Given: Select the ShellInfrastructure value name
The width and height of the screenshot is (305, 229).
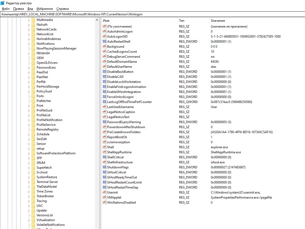Looking at the screenshot, I should [x=120, y=162].
